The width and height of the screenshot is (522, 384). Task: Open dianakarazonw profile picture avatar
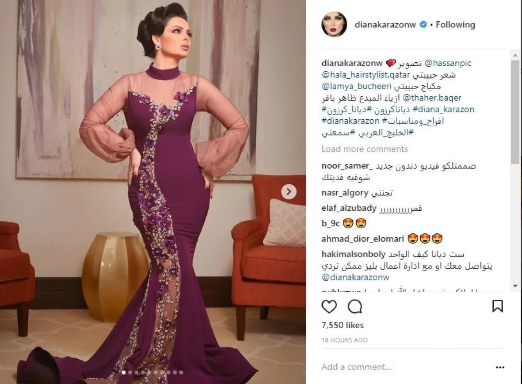point(334,24)
